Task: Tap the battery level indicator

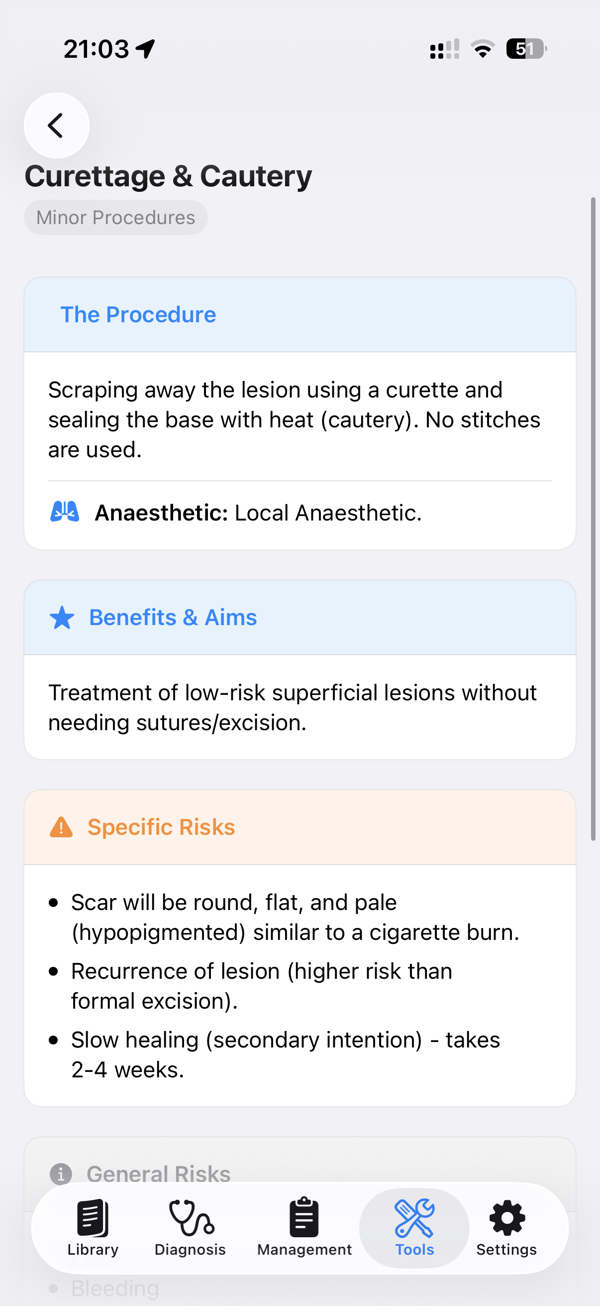Action: (x=525, y=49)
